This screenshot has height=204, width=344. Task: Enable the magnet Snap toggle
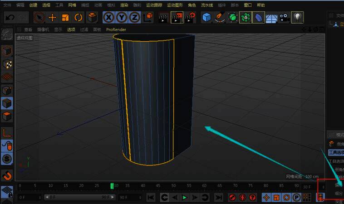7,175
